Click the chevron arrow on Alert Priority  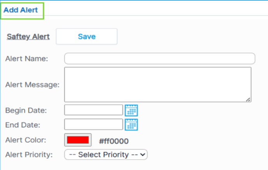pos(143,155)
